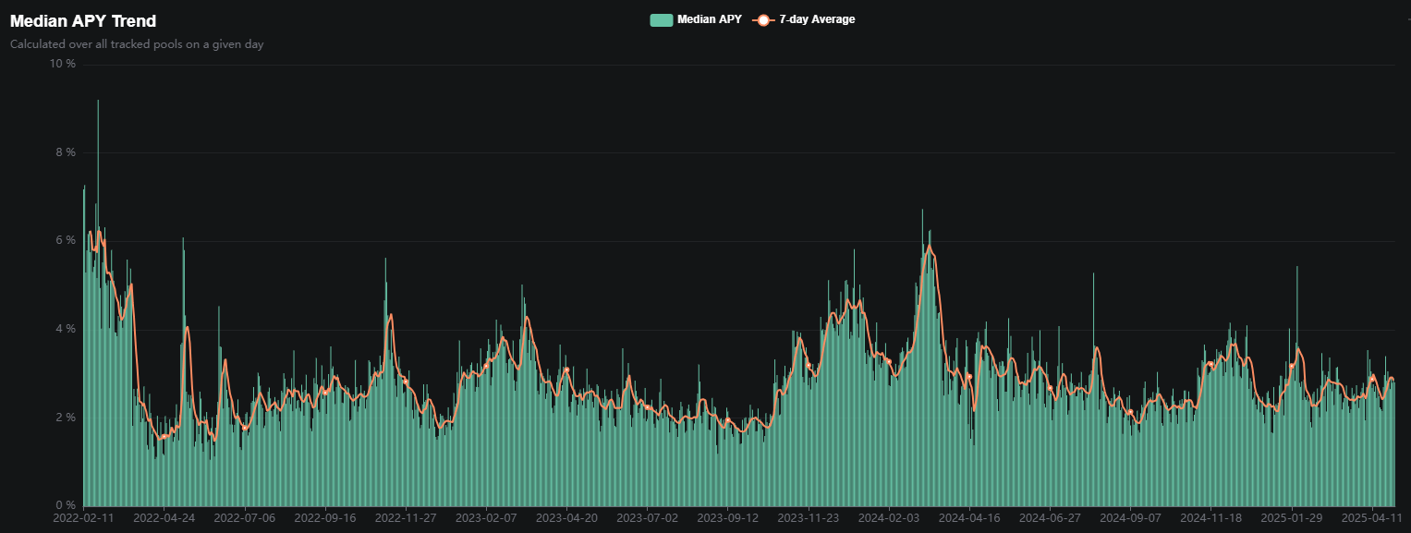The height and width of the screenshot is (533, 1411).
Task: Toggle the 7-day Average legend label
Action: 817,19
